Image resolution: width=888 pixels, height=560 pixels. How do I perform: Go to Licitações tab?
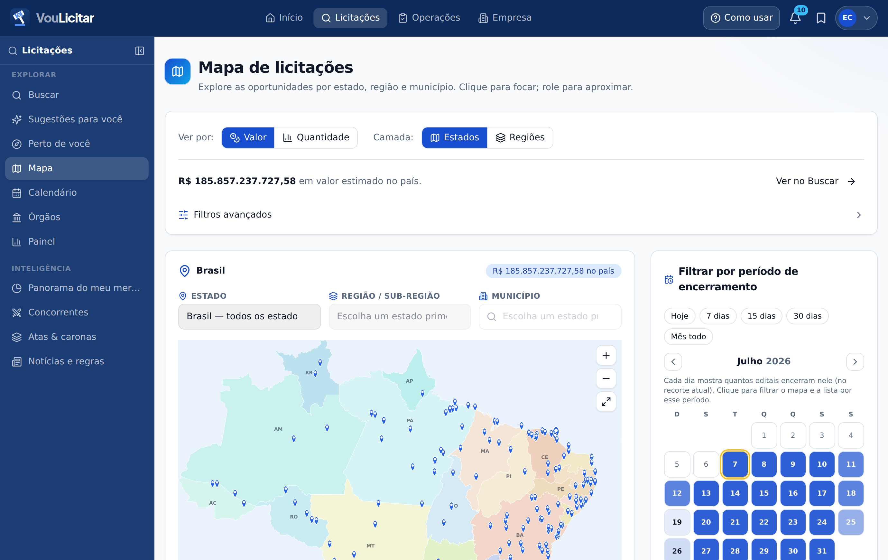pos(350,18)
